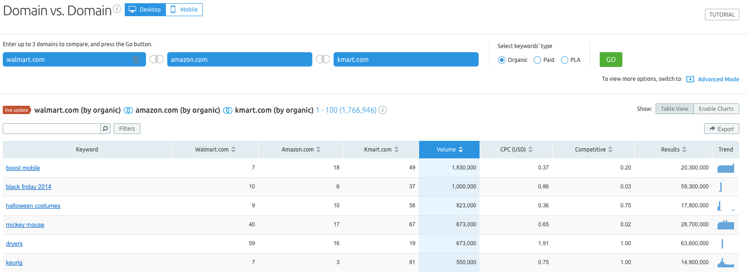The image size is (748, 272).
Task: Sort by CPC (USD) column arrows
Action: (530, 150)
